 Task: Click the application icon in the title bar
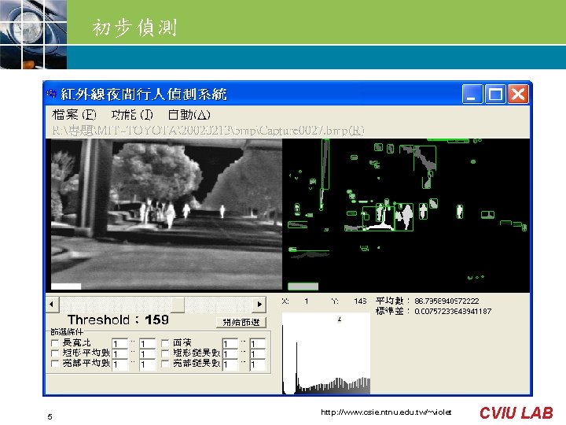[51, 94]
